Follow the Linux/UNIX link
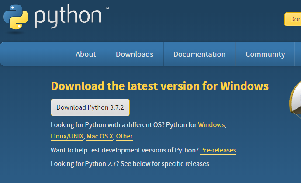Image resolution: width=301 pixels, height=183 pixels. point(67,136)
